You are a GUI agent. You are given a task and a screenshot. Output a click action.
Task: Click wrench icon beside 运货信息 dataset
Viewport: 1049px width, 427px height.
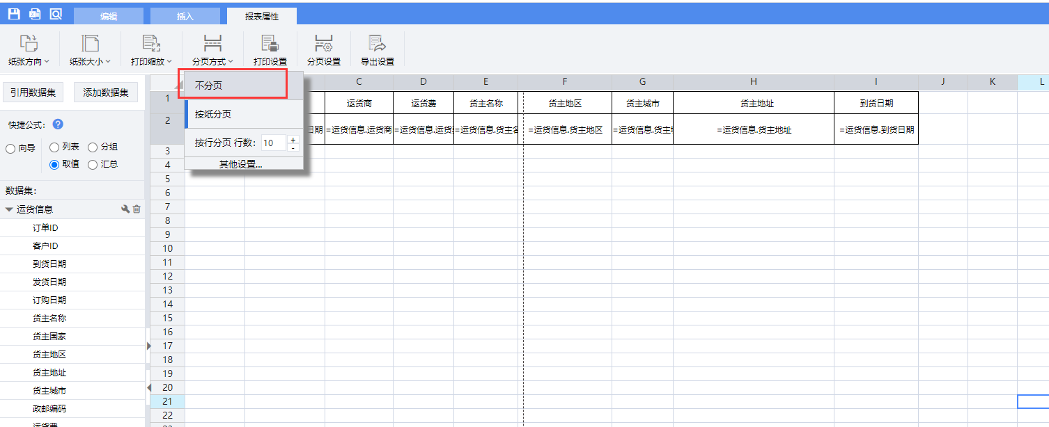[125, 209]
